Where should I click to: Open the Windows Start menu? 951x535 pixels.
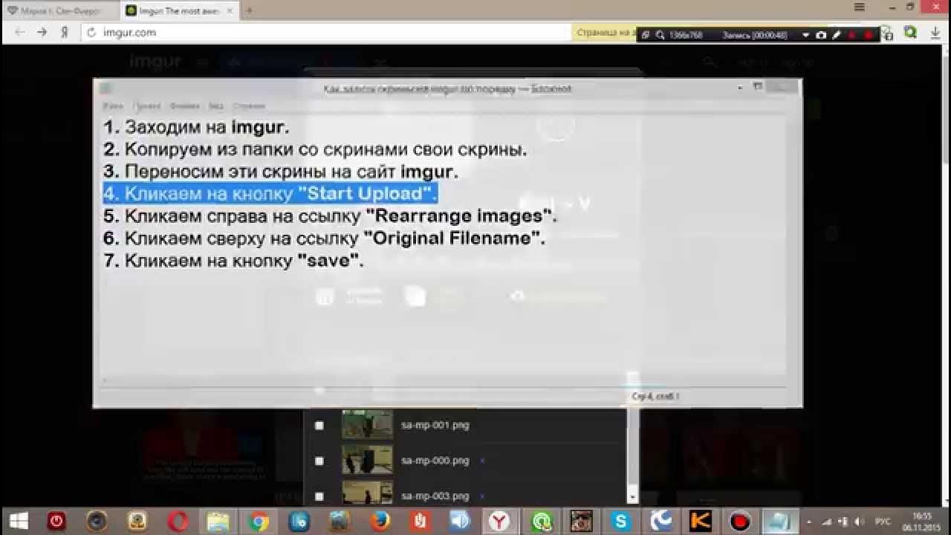click(x=19, y=521)
